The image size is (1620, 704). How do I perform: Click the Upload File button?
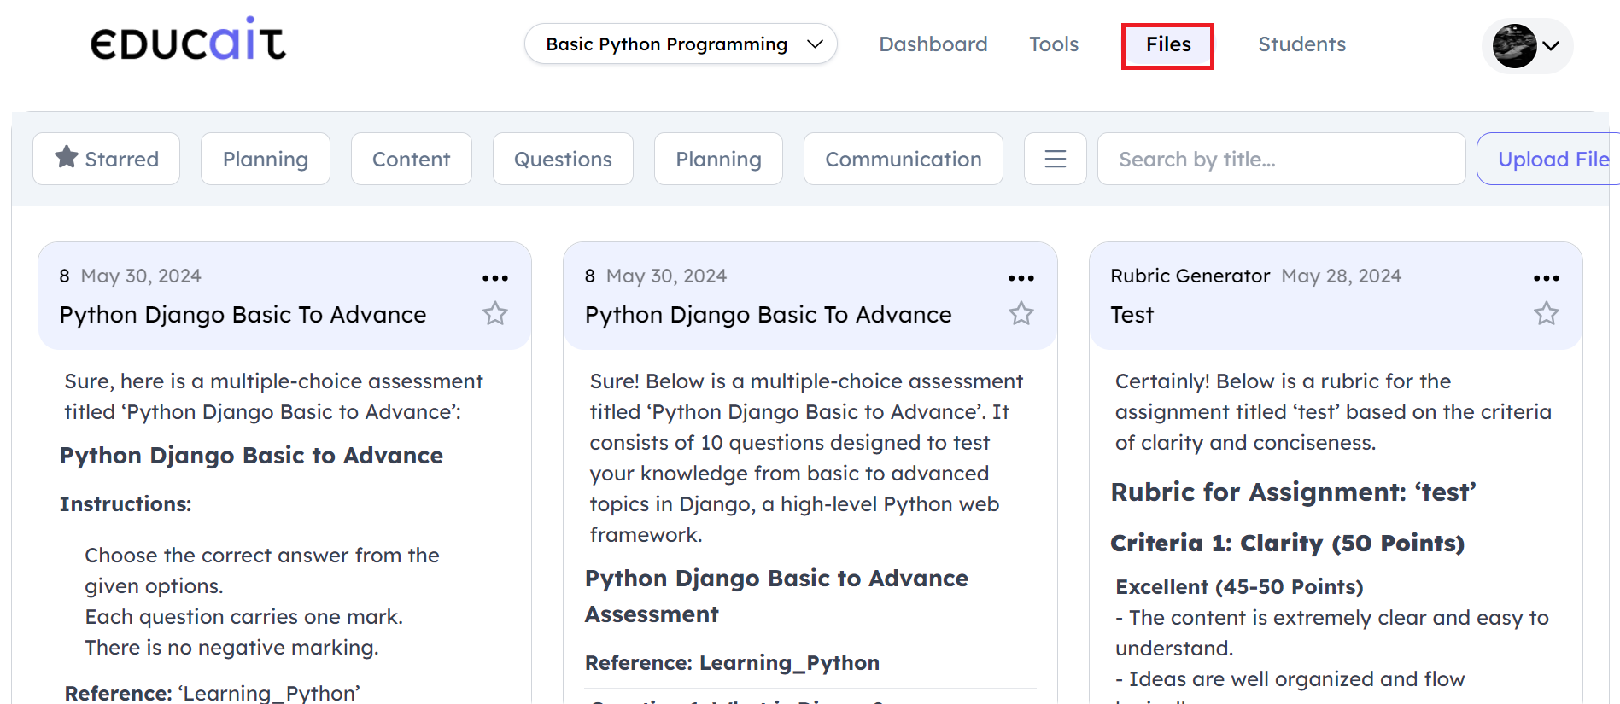tap(1552, 159)
